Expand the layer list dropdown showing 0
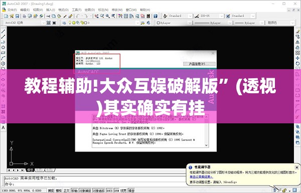Screen dimensions: 301x193 coord(137,23)
